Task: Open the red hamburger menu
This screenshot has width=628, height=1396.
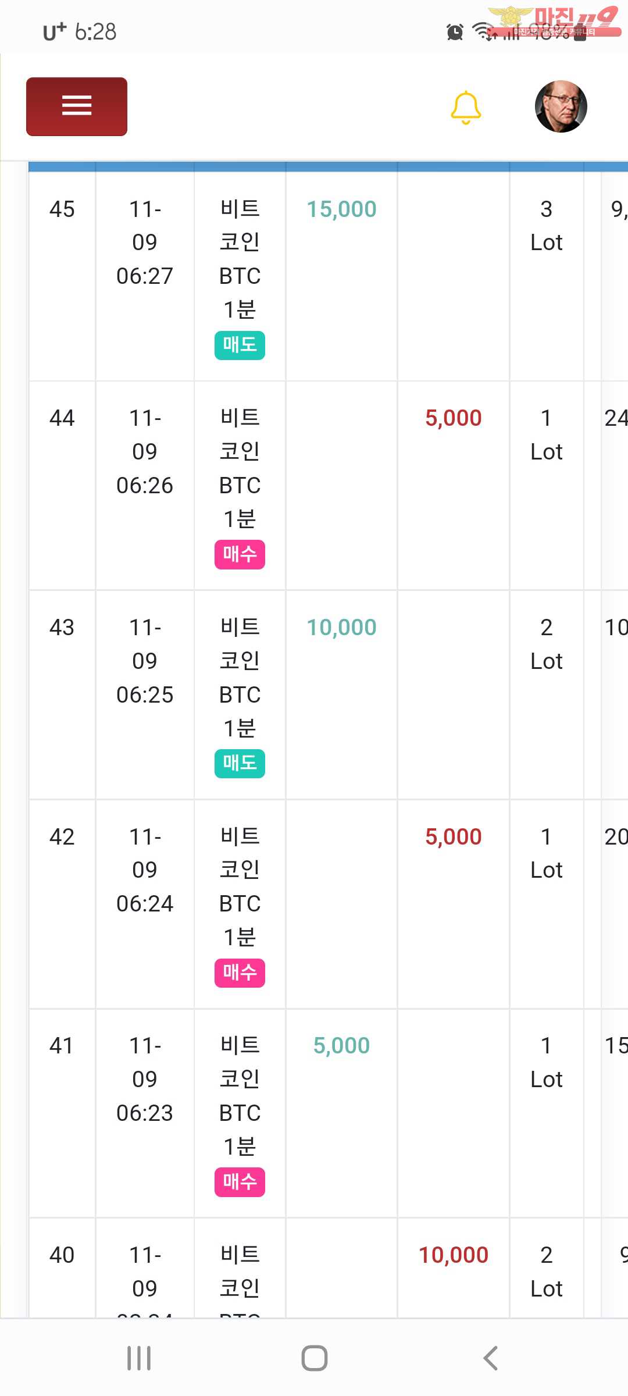Action: (x=77, y=106)
